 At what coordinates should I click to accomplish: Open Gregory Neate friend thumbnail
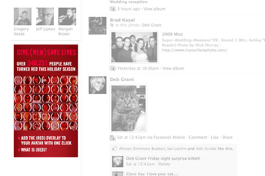22,17
